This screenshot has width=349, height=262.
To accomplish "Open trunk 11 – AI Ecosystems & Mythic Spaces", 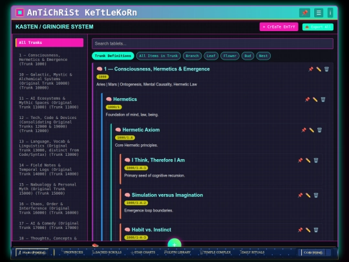I will coord(48,103).
